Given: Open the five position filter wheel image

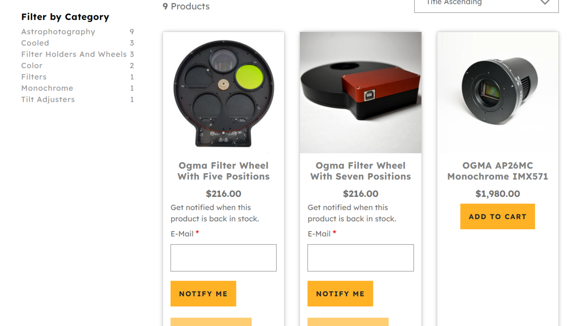Looking at the screenshot, I should 223,93.
